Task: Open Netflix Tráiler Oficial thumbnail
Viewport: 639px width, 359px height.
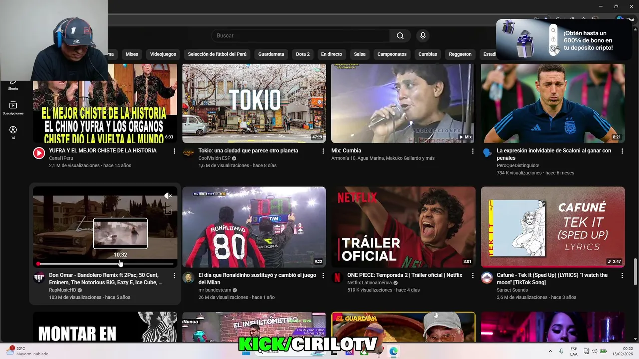Action: [403, 227]
